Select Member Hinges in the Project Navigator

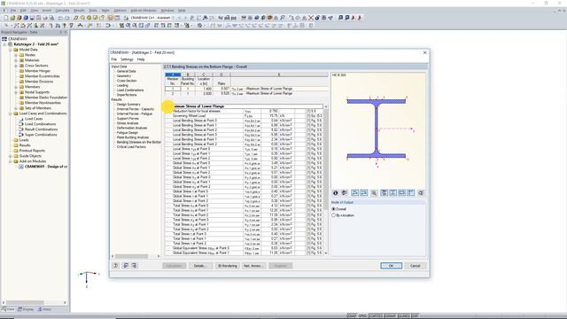pyautogui.click(x=37, y=71)
